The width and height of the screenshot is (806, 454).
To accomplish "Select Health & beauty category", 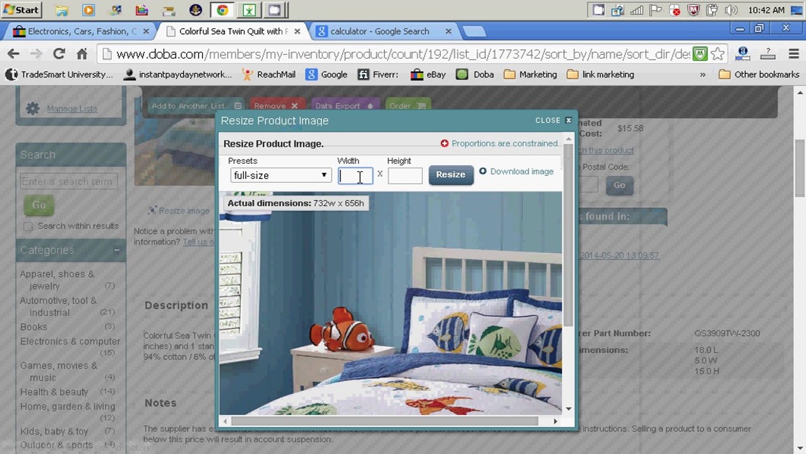I will [x=54, y=392].
